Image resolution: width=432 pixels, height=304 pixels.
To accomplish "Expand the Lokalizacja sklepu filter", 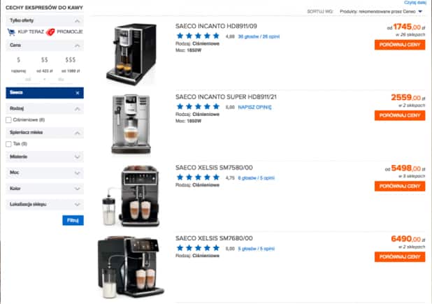I will (x=78, y=205).
